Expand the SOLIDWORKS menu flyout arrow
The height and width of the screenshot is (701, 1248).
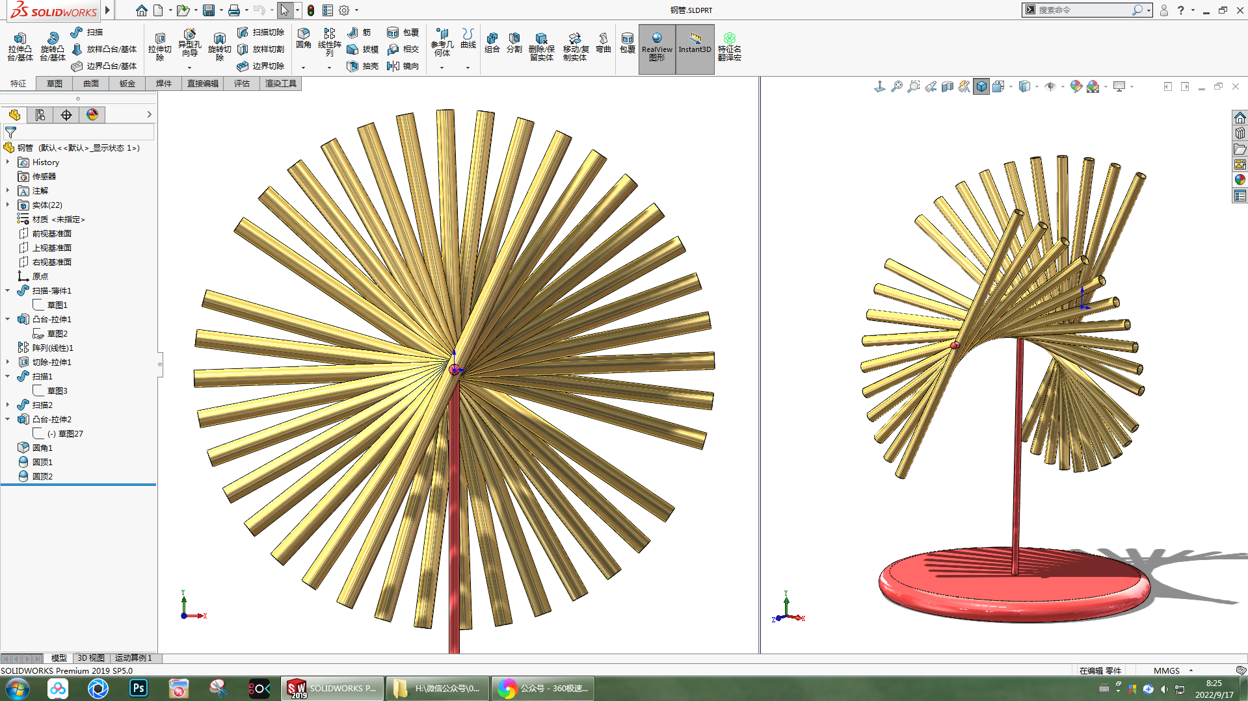[108, 10]
